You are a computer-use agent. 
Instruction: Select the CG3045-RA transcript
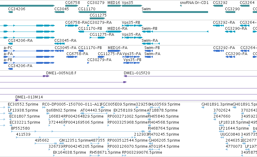click(59, 44)
